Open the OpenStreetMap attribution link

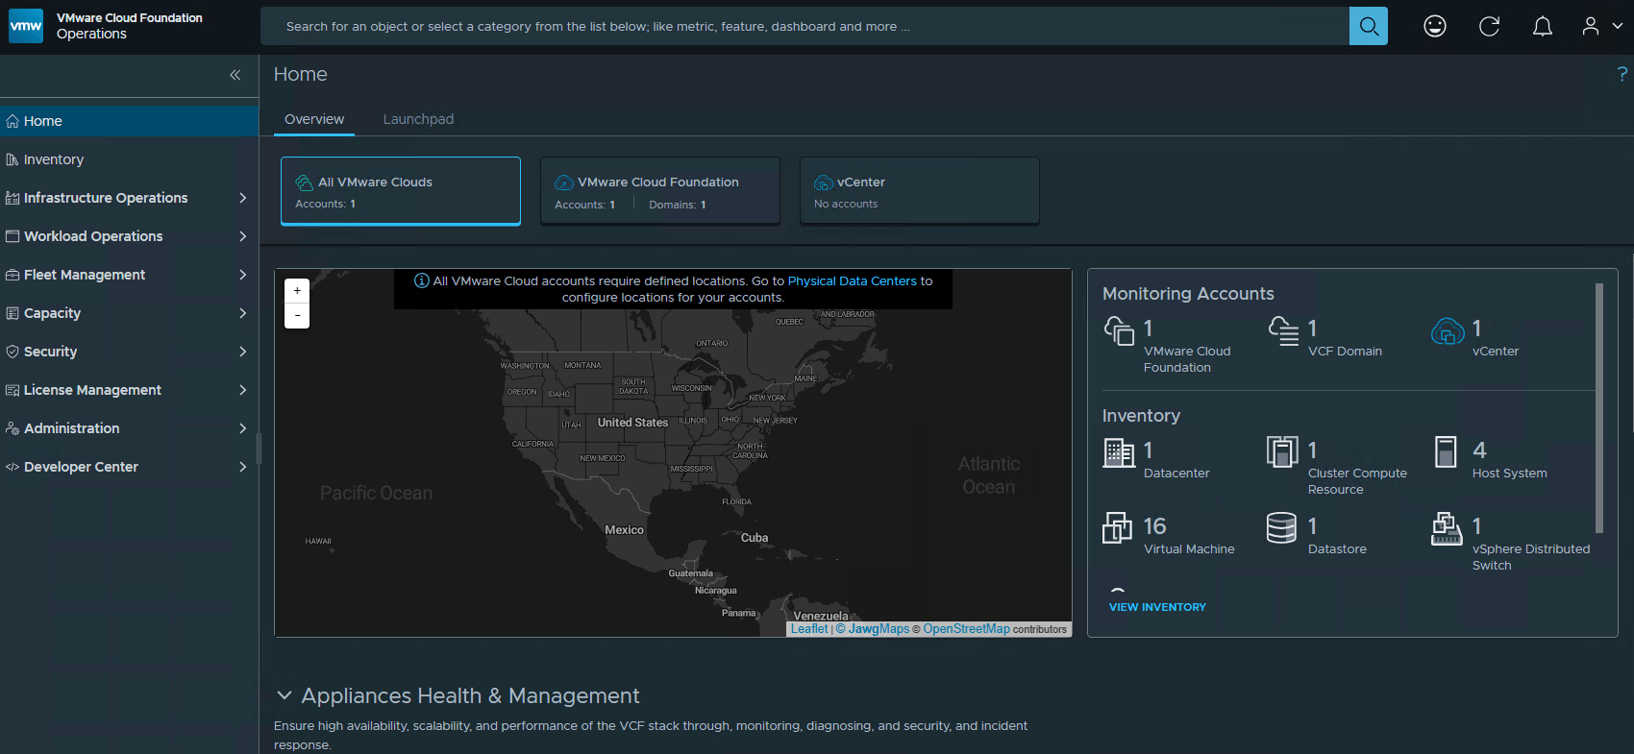click(967, 629)
